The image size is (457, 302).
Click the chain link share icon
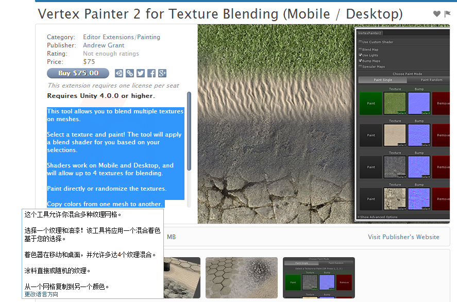(x=130, y=73)
